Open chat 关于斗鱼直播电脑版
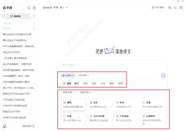186x131 pixels. pyautogui.click(x=19, y=46)
